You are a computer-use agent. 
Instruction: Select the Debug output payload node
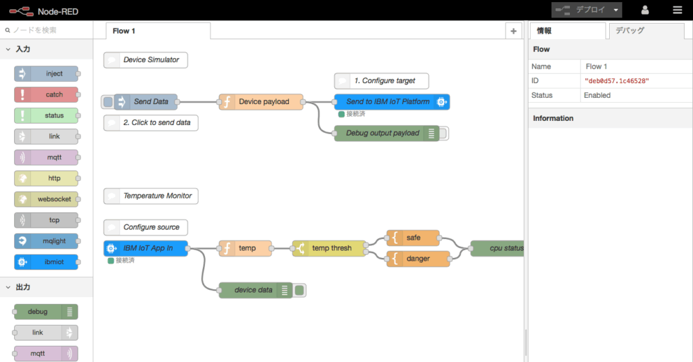[386, 133]
